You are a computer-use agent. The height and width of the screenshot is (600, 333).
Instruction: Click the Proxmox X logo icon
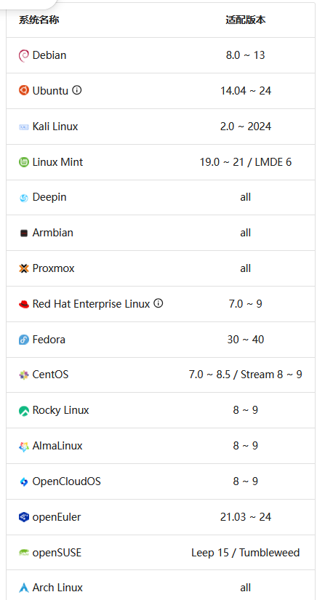tap(24, 268)
